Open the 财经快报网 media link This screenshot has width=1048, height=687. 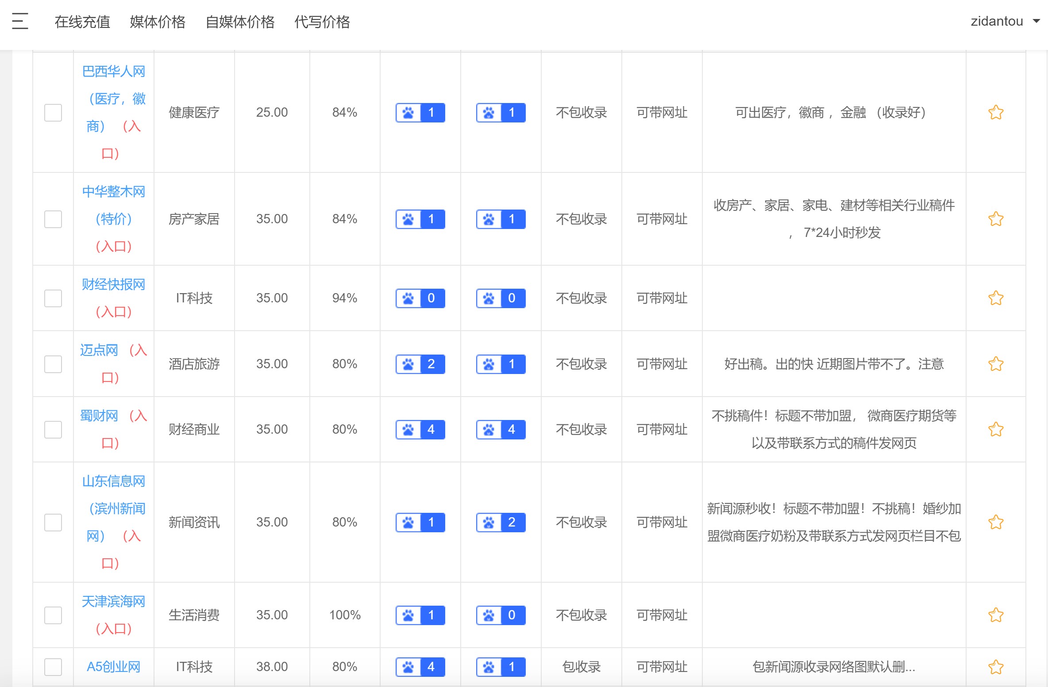(114, 284)
